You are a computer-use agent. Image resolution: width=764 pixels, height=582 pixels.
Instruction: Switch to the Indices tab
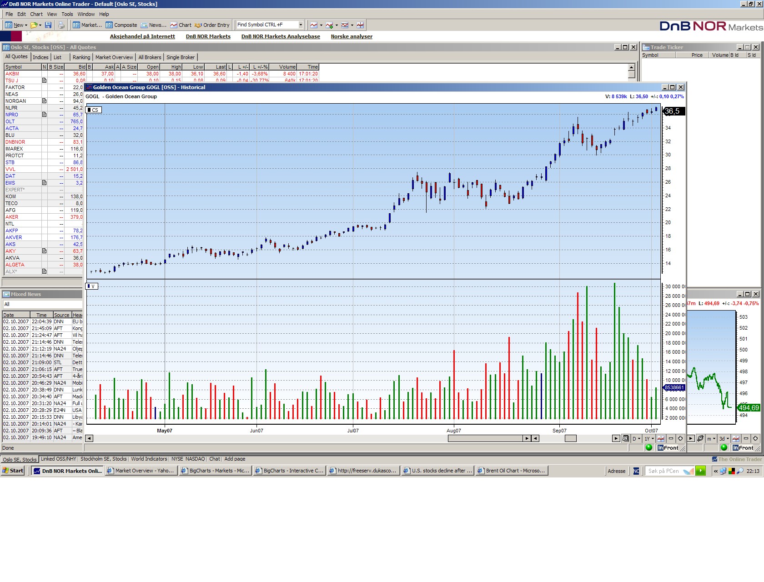tap(40, 57)
